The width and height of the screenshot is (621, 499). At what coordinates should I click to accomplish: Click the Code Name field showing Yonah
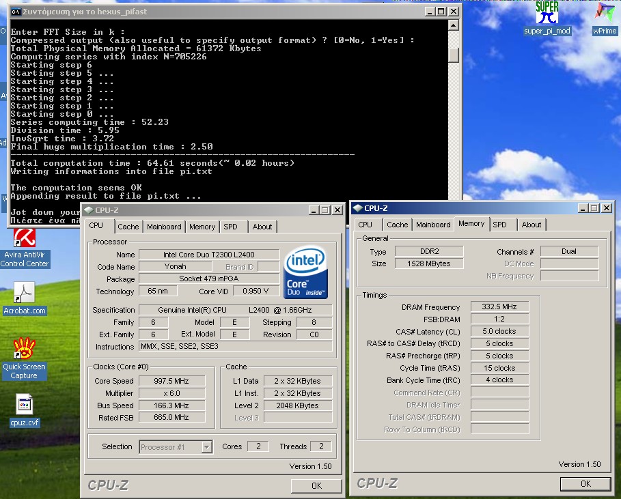(176, 266)
